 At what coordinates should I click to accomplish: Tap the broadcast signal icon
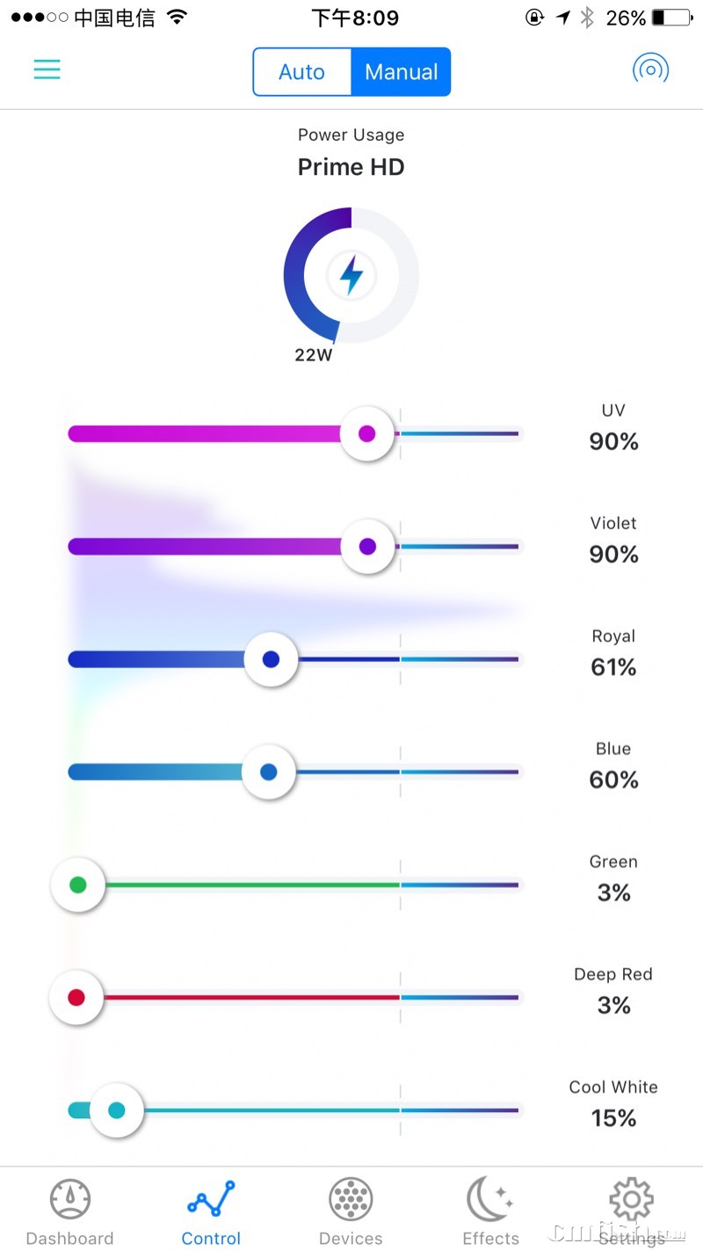click(x=650, y=69)
